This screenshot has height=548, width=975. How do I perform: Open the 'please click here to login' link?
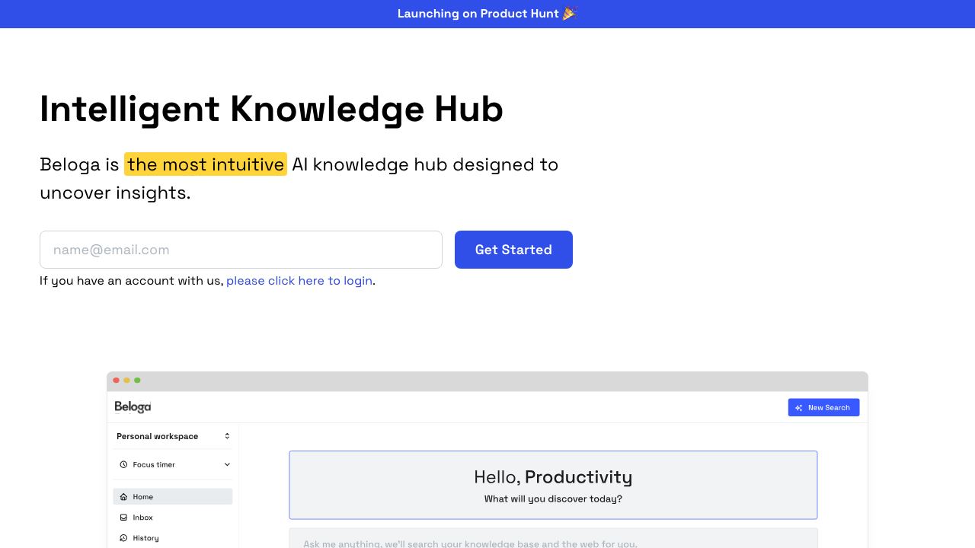pos(299,281)
